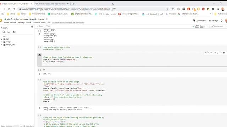Close the Fichiers side panel

32,27
